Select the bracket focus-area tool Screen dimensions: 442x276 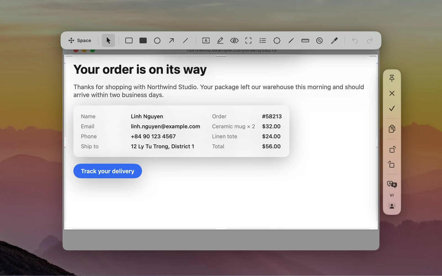coord(248,41)
